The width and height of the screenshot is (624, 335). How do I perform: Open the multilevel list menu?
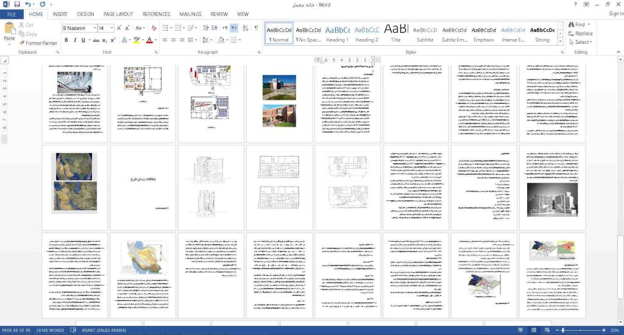point(191,28)
